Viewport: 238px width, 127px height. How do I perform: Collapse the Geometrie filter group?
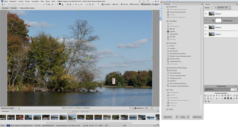[x=167, y=43]
